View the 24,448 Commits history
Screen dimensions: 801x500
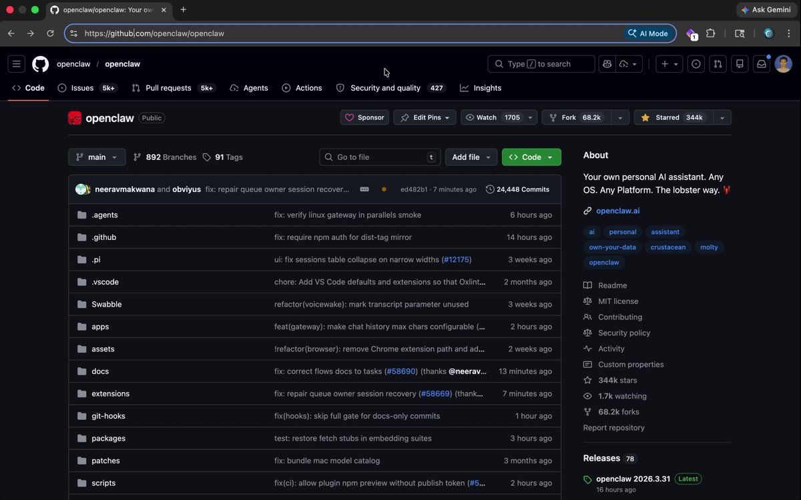[x=518, y=189]
